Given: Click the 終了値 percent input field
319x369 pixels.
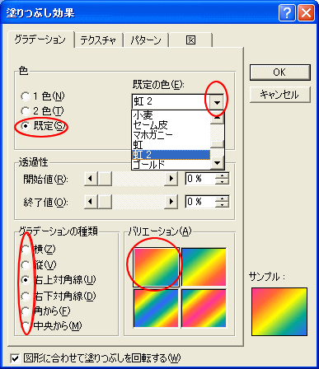Looking at the screenshot, I should (x=200, y=202).
